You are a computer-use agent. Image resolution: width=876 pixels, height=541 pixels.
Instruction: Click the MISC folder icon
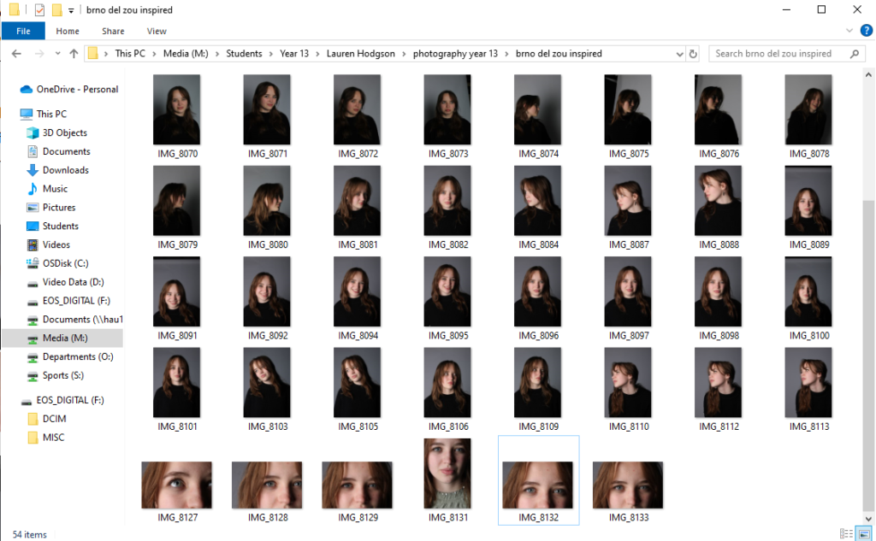coord(33,438)
